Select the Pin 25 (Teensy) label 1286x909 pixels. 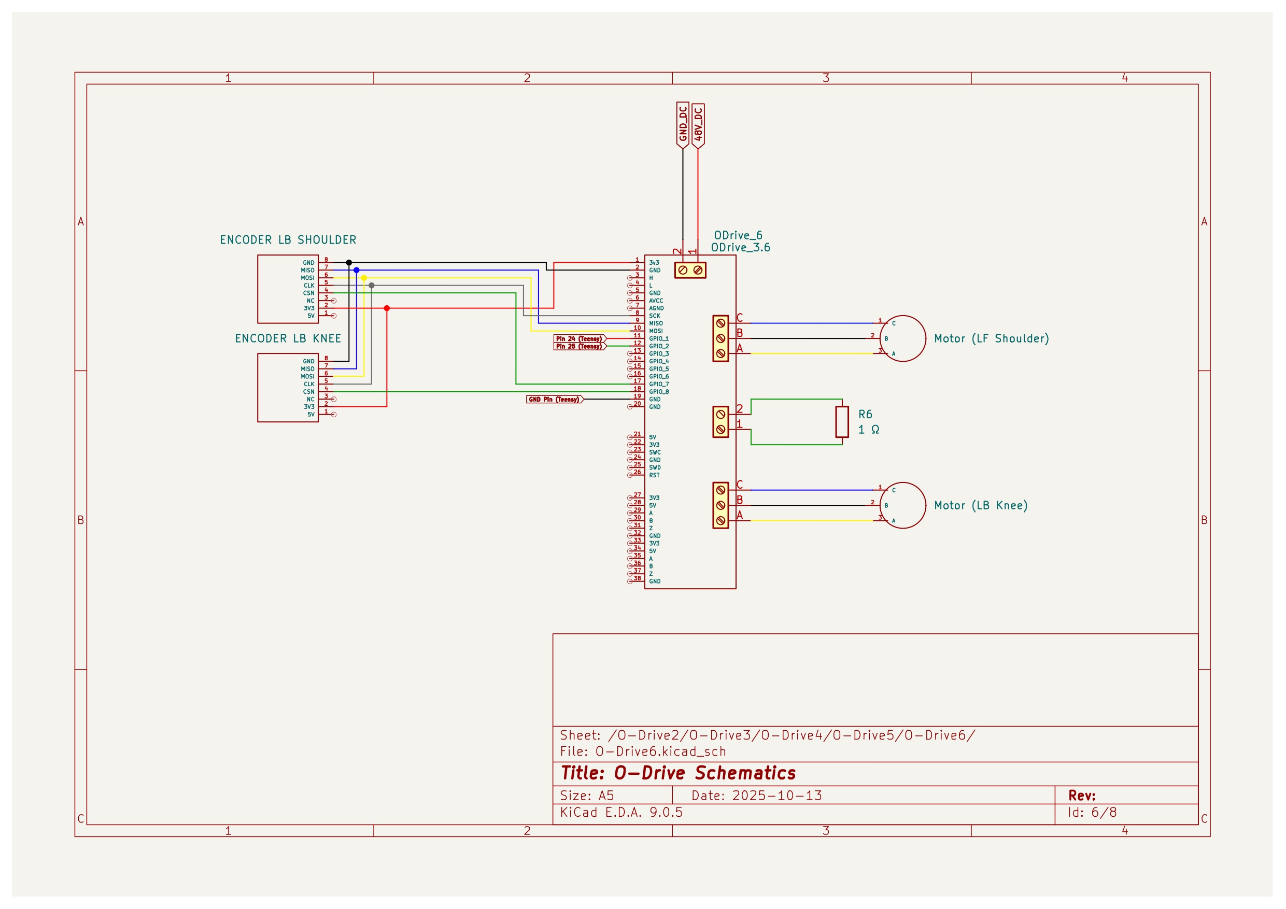(x=580, y=346)
